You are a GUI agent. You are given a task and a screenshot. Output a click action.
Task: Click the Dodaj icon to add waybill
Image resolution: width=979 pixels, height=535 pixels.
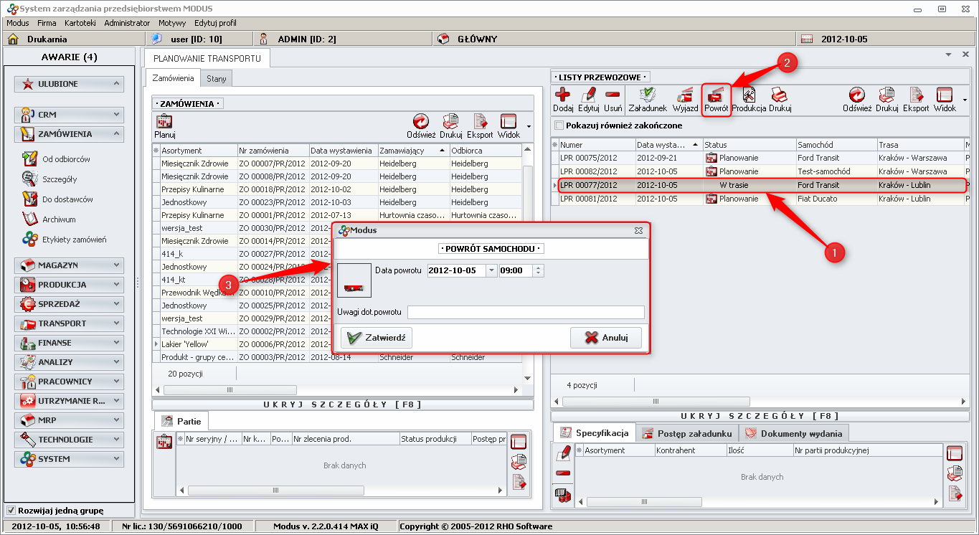pyautogui.click(x=563, y=95)
